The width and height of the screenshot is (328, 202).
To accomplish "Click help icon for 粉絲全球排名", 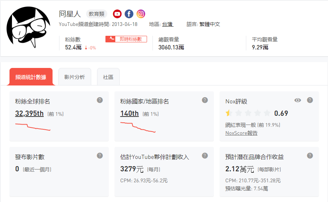I will [x=100, y=100].
